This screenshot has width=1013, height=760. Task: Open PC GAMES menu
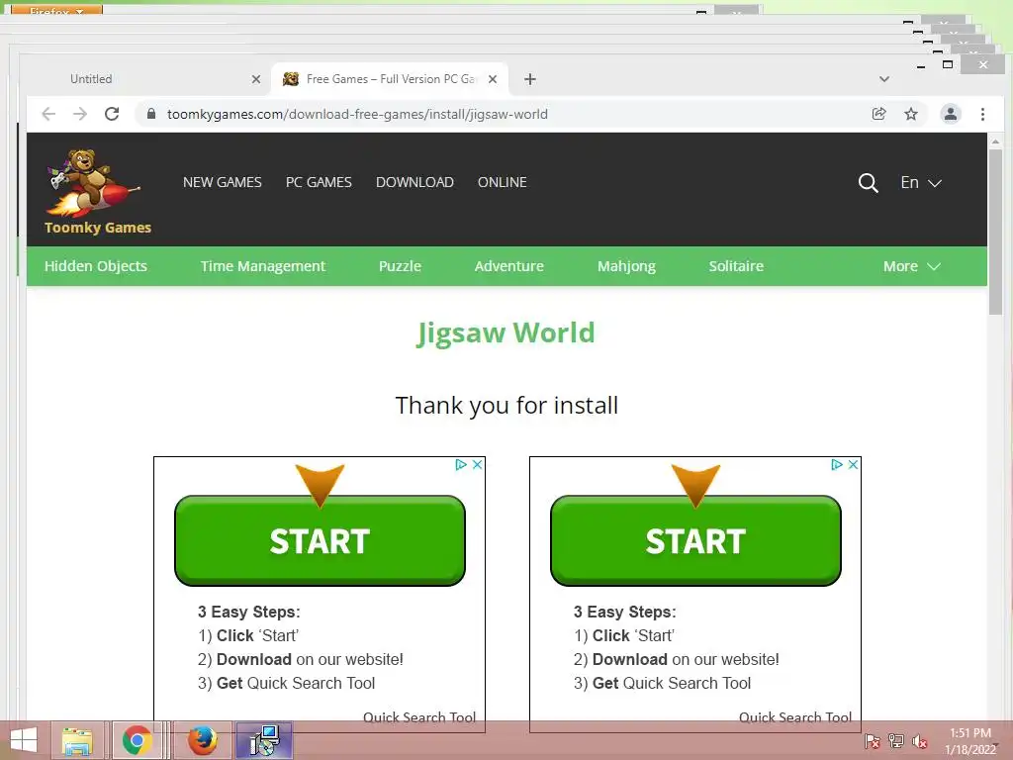[x=319, y=183]
